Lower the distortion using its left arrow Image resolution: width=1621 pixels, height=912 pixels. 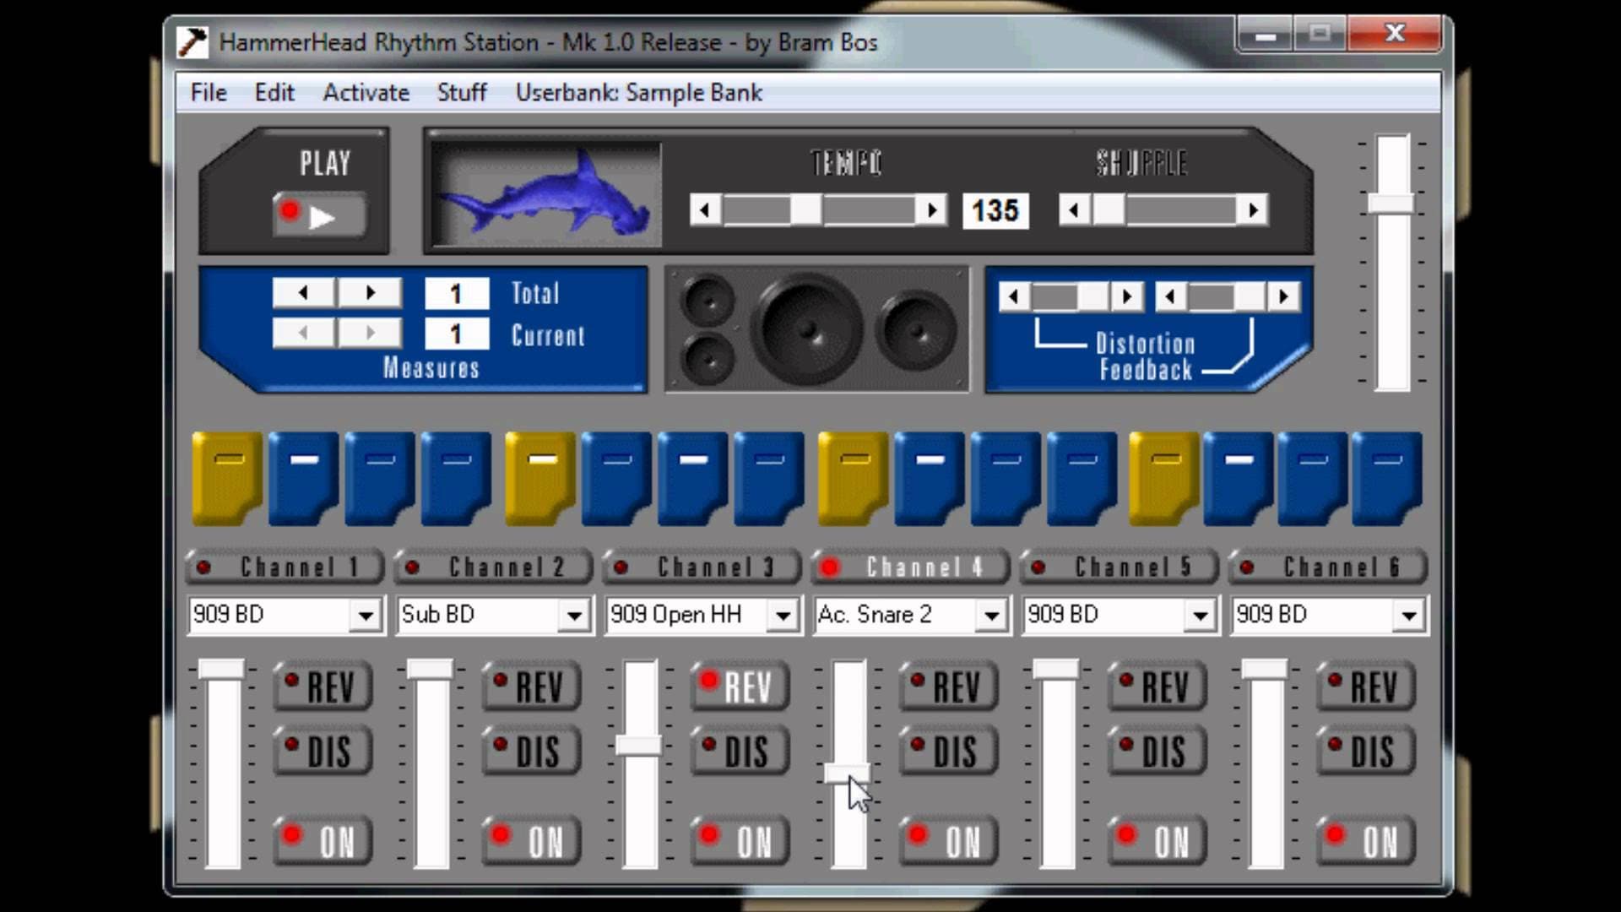point(1014,296)
